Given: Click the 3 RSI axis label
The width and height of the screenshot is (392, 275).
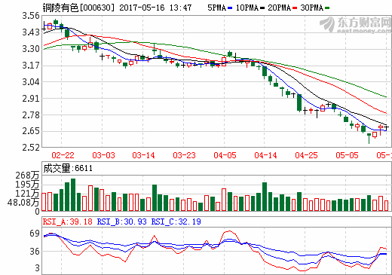Looking at the screenshot, I should tap(38, 268).
